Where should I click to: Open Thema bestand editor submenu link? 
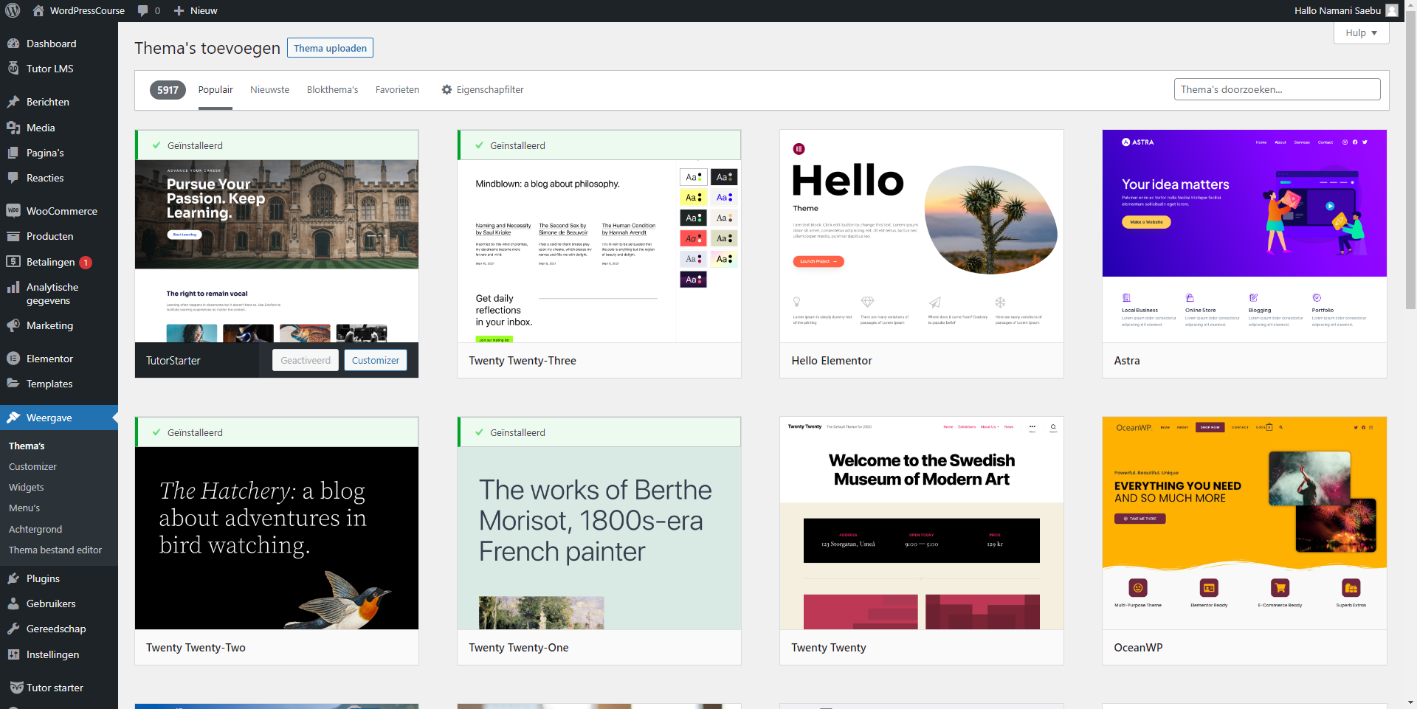click(x=55, y=550)
